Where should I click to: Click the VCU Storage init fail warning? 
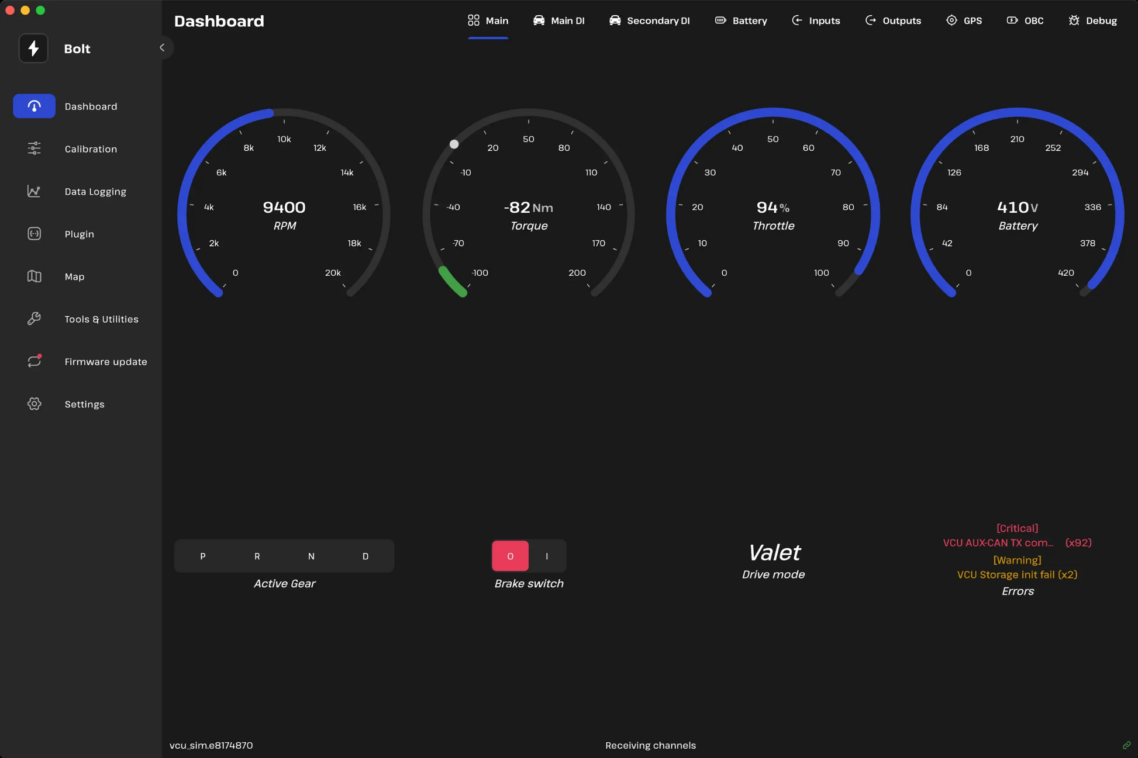coord(1016,574)
